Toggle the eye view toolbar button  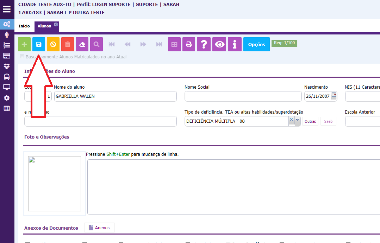click(220, 44)
